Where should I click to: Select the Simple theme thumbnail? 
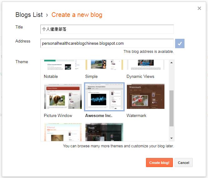click(x=104, y=65)
